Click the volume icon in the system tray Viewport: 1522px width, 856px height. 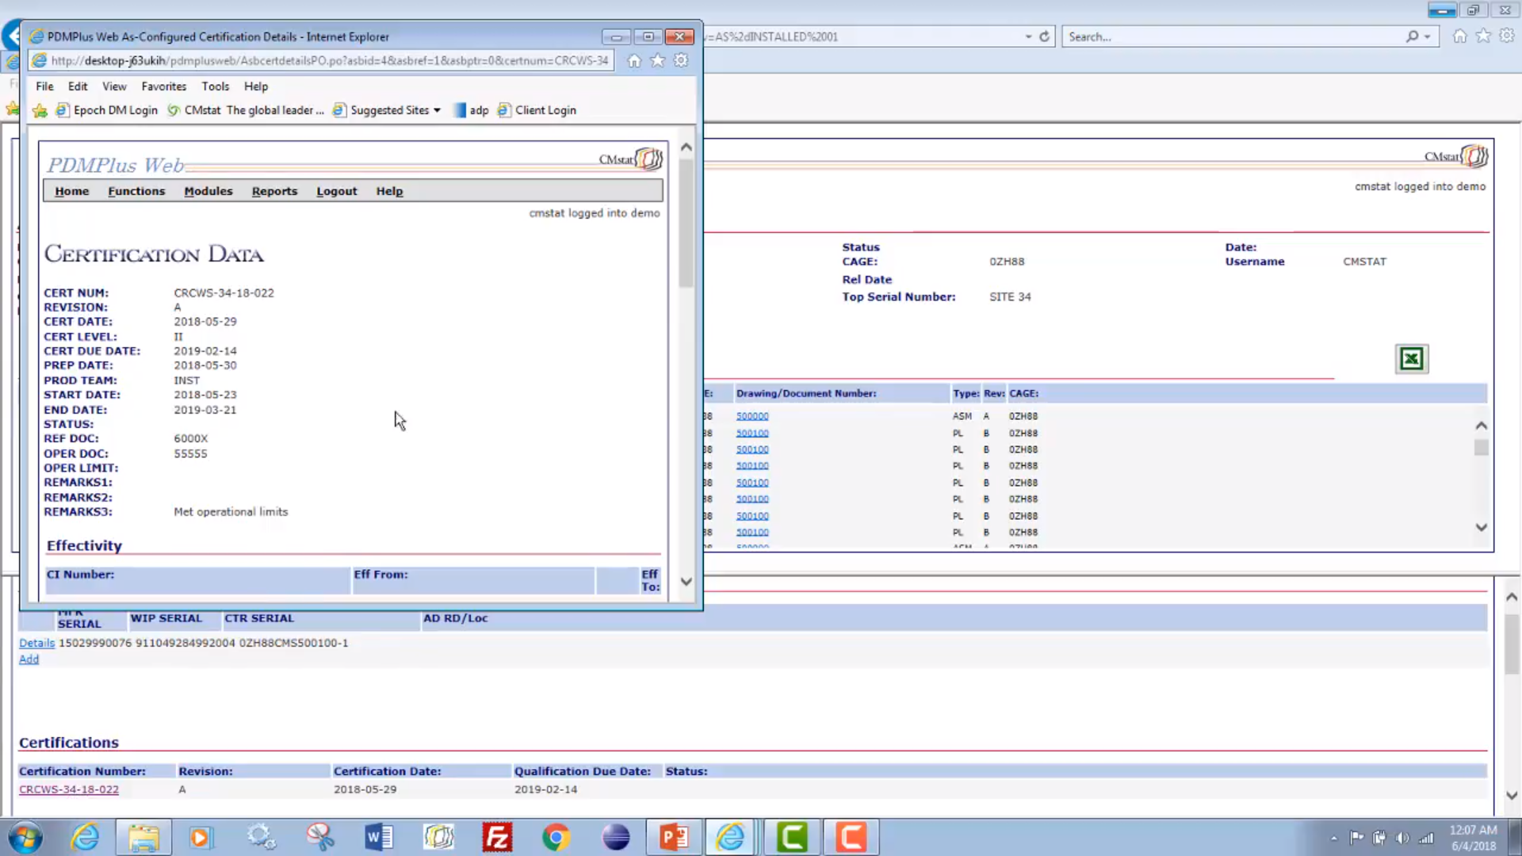(1403, 838)
